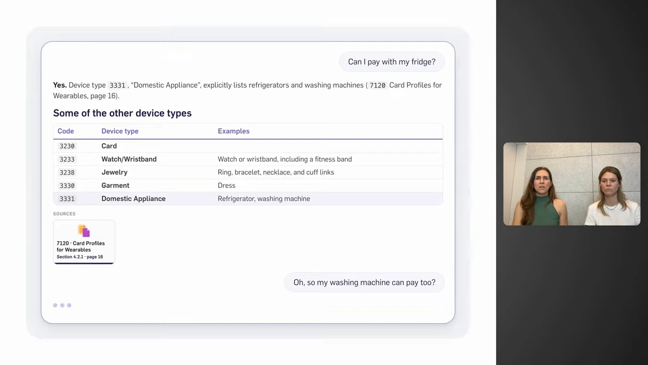Viewport: 648px width, 365px height.
Task: Click the inline 7120 code reference
Action: tap(377, 85)
